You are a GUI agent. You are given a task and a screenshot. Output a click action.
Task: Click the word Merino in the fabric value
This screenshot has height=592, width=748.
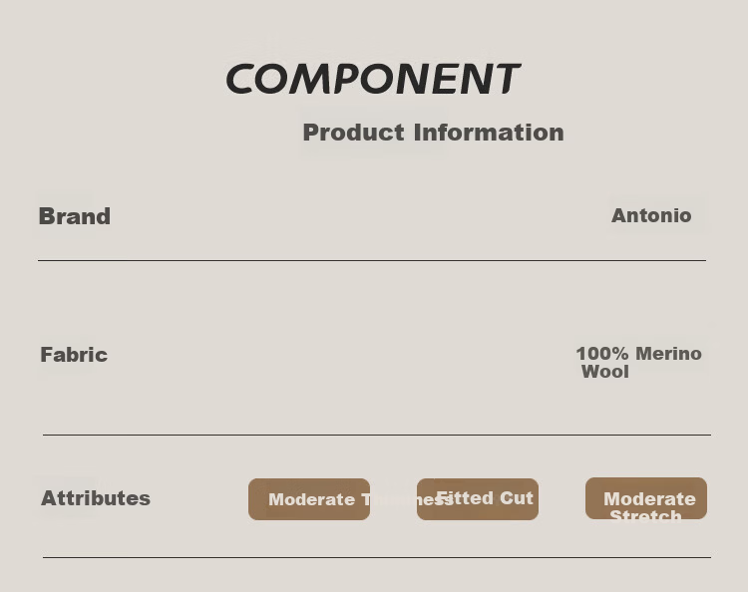click(x=668, y=354)
